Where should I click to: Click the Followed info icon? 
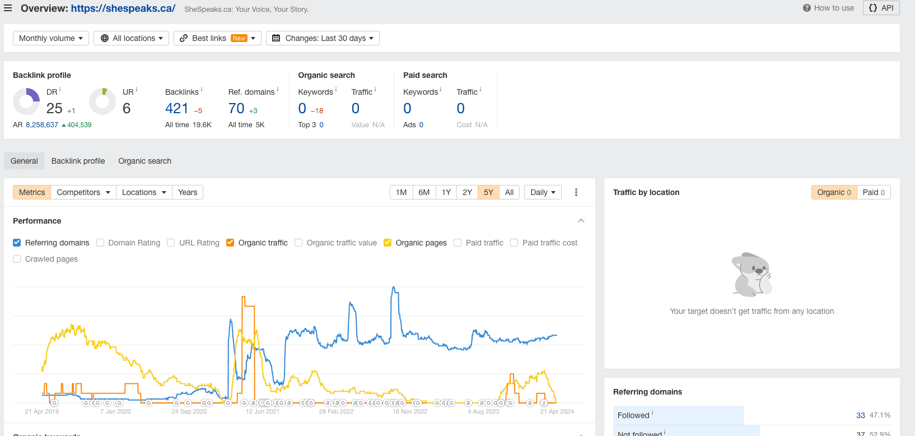click(652, 413)
